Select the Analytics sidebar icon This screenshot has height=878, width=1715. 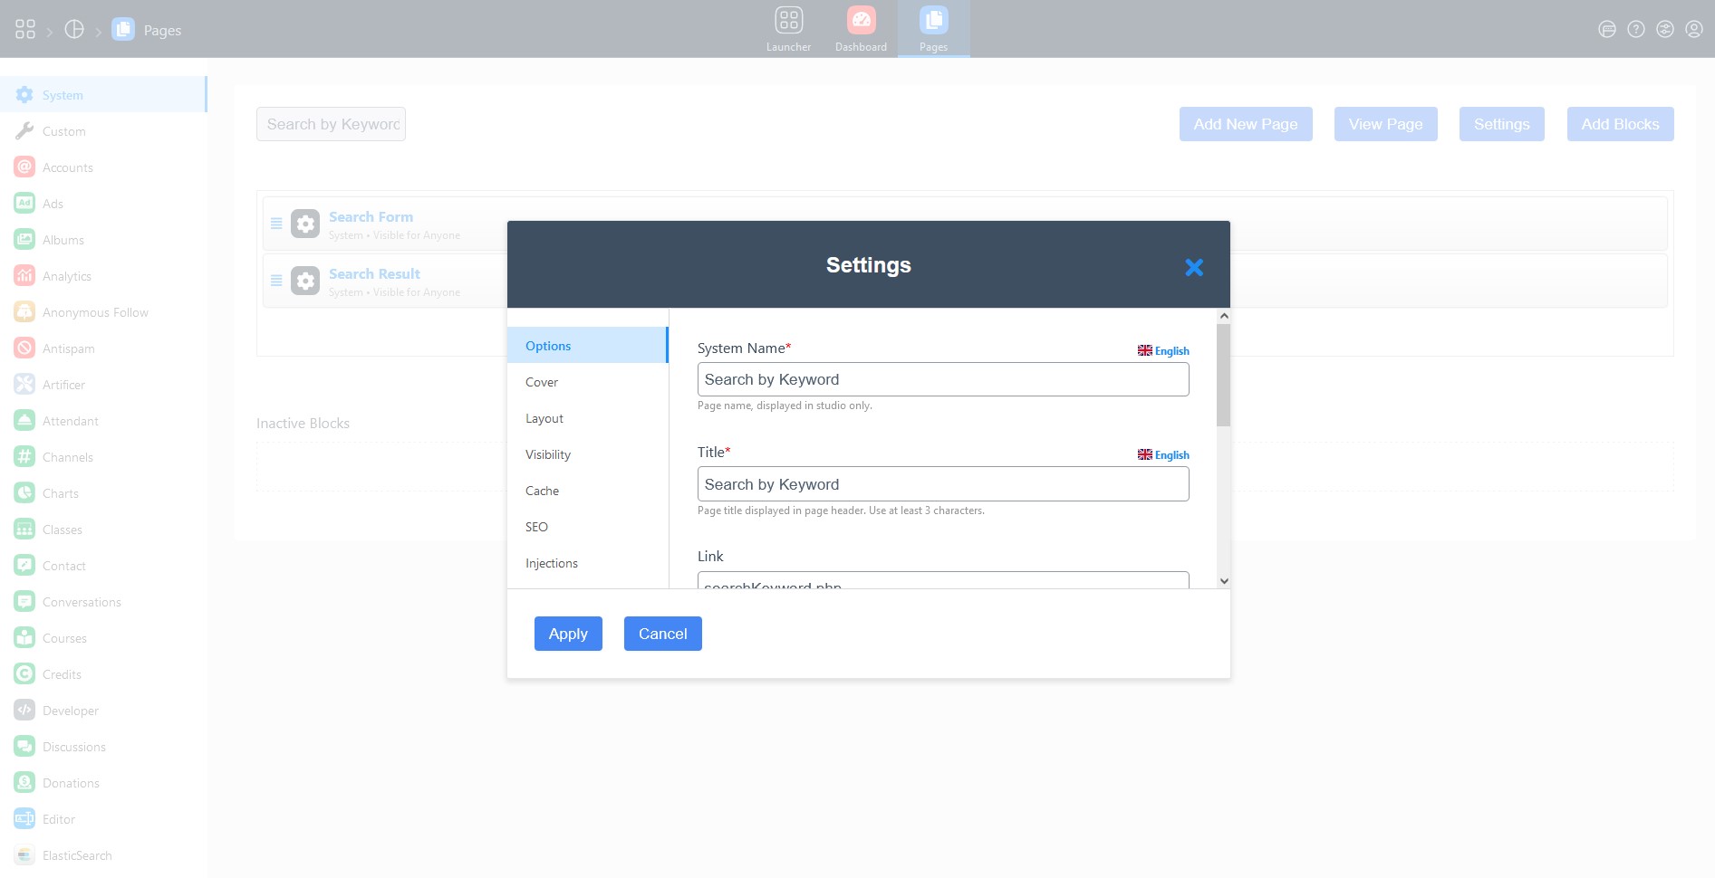tap(24, 276)
